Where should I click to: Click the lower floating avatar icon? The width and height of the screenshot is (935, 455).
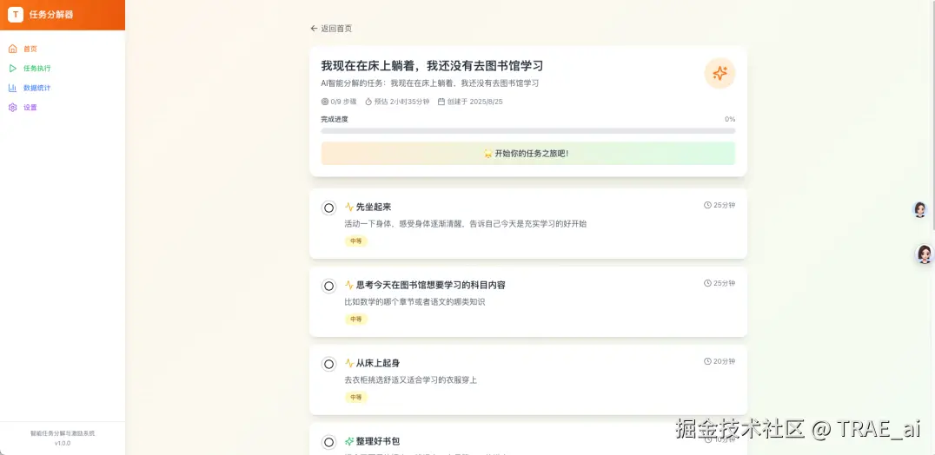(924, 254)
